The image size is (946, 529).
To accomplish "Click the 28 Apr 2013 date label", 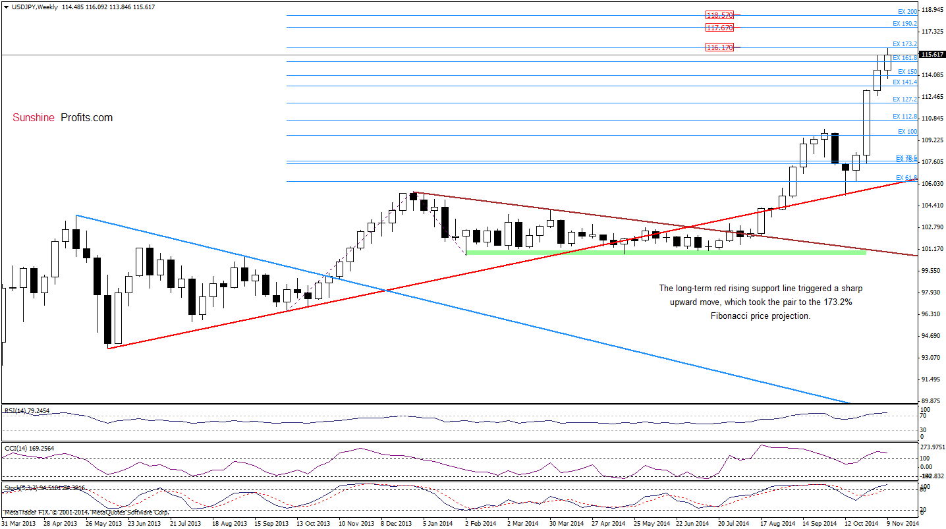I will point(59,523).
